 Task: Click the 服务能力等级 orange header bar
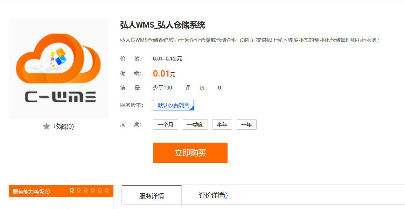point(61,191)
